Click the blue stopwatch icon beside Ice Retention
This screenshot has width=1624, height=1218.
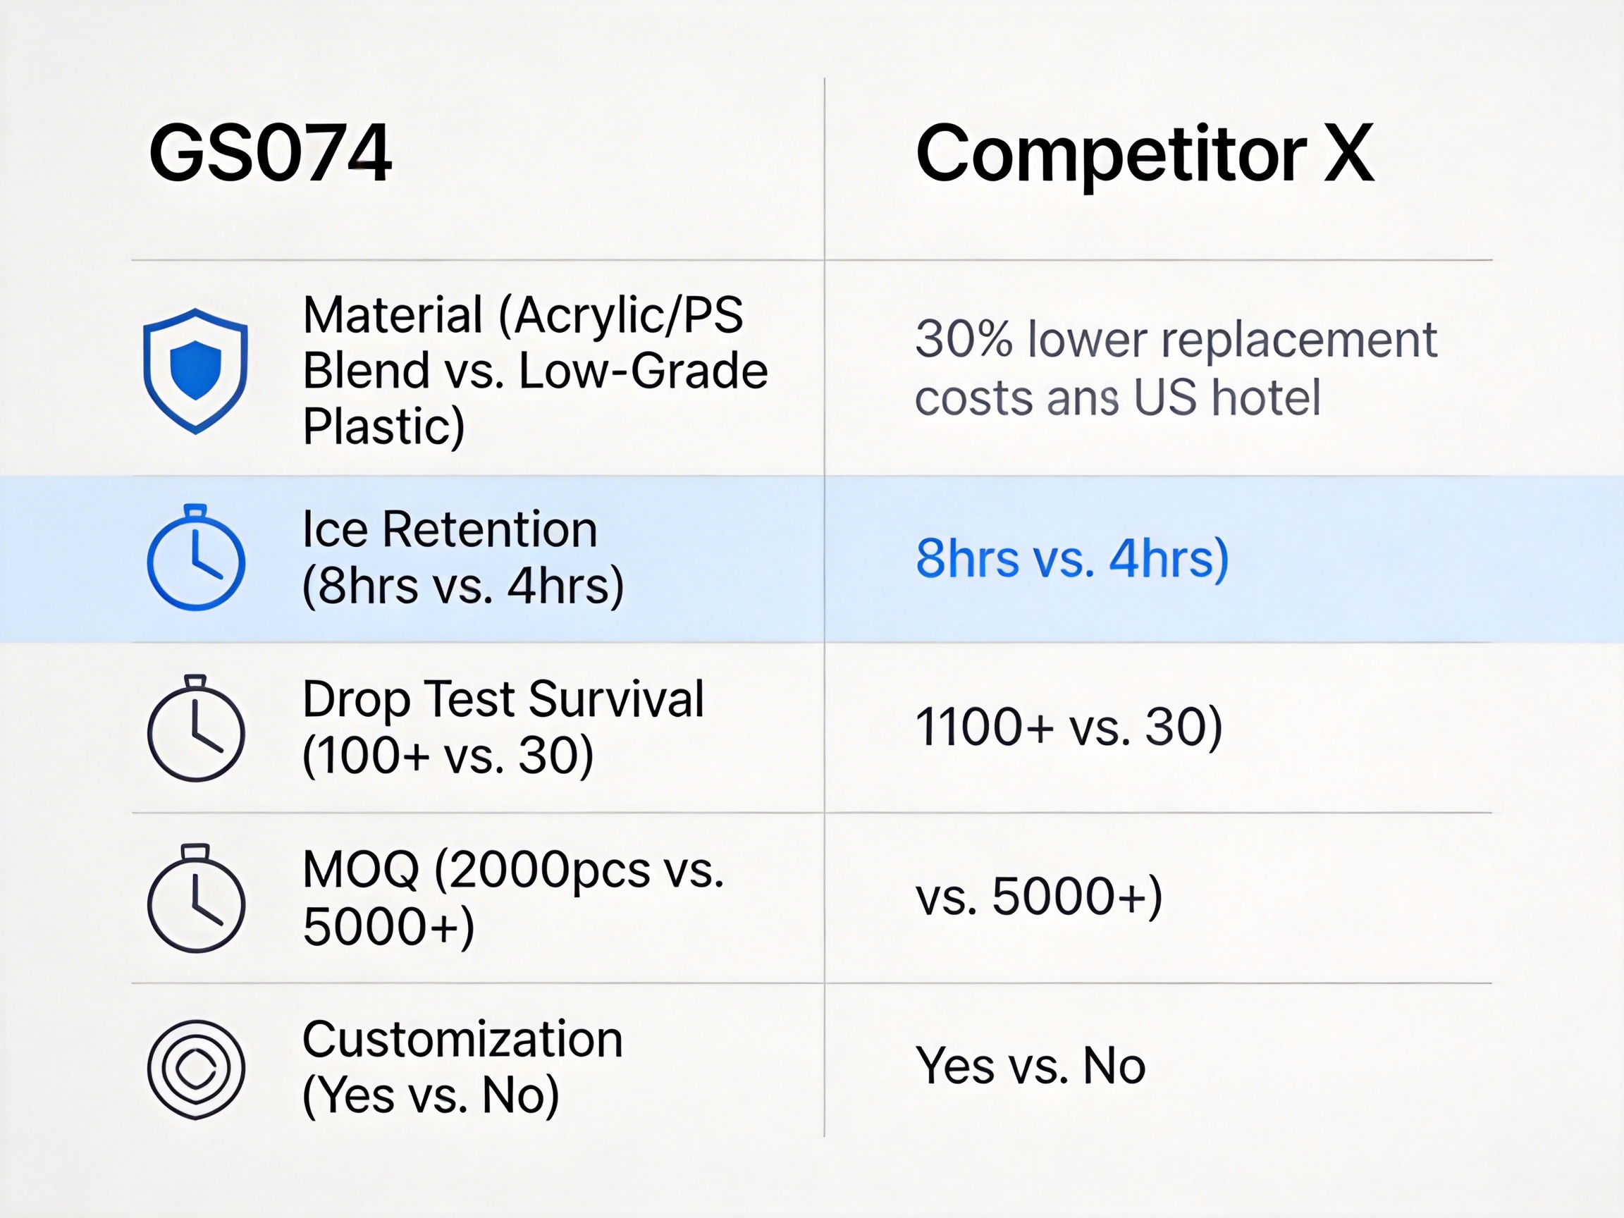[x=196, y=560]
